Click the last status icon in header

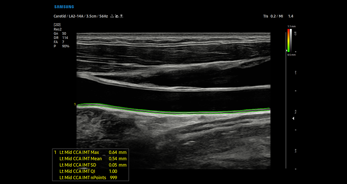coord(121,16)
